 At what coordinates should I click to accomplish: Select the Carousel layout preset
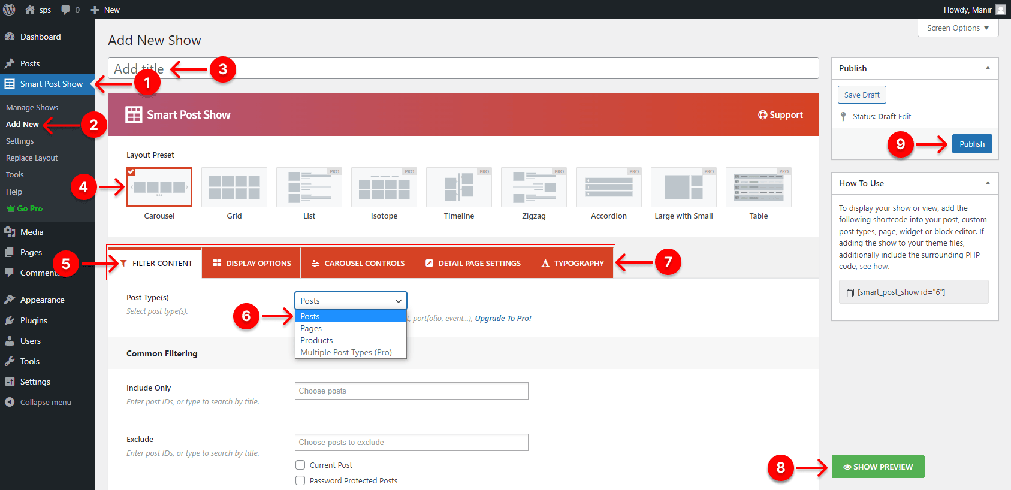(159, 187)
